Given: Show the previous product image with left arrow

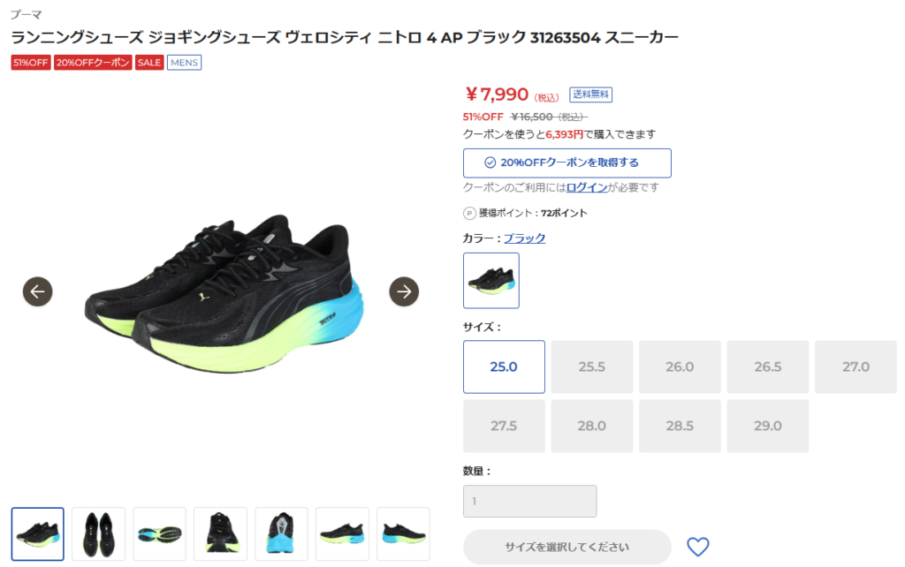Looking at the screenshot, I should click(37, 291).
